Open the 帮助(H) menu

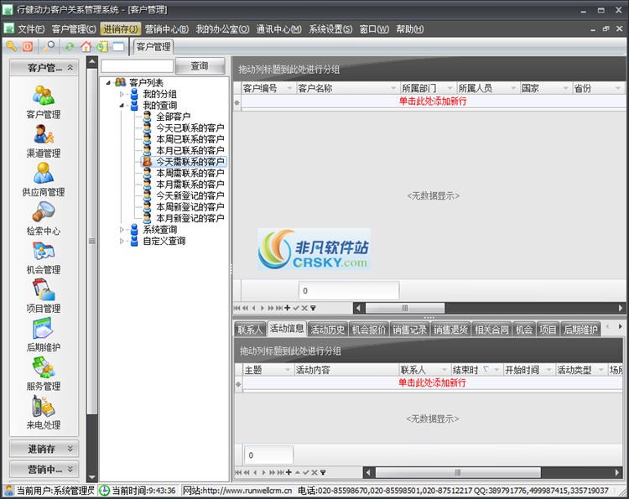pos(409,29)
